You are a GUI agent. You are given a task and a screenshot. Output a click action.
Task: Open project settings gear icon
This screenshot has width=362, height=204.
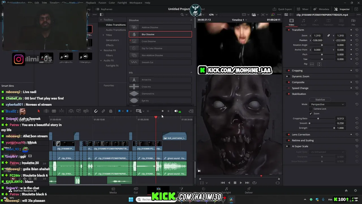click(x=355, y=191)
